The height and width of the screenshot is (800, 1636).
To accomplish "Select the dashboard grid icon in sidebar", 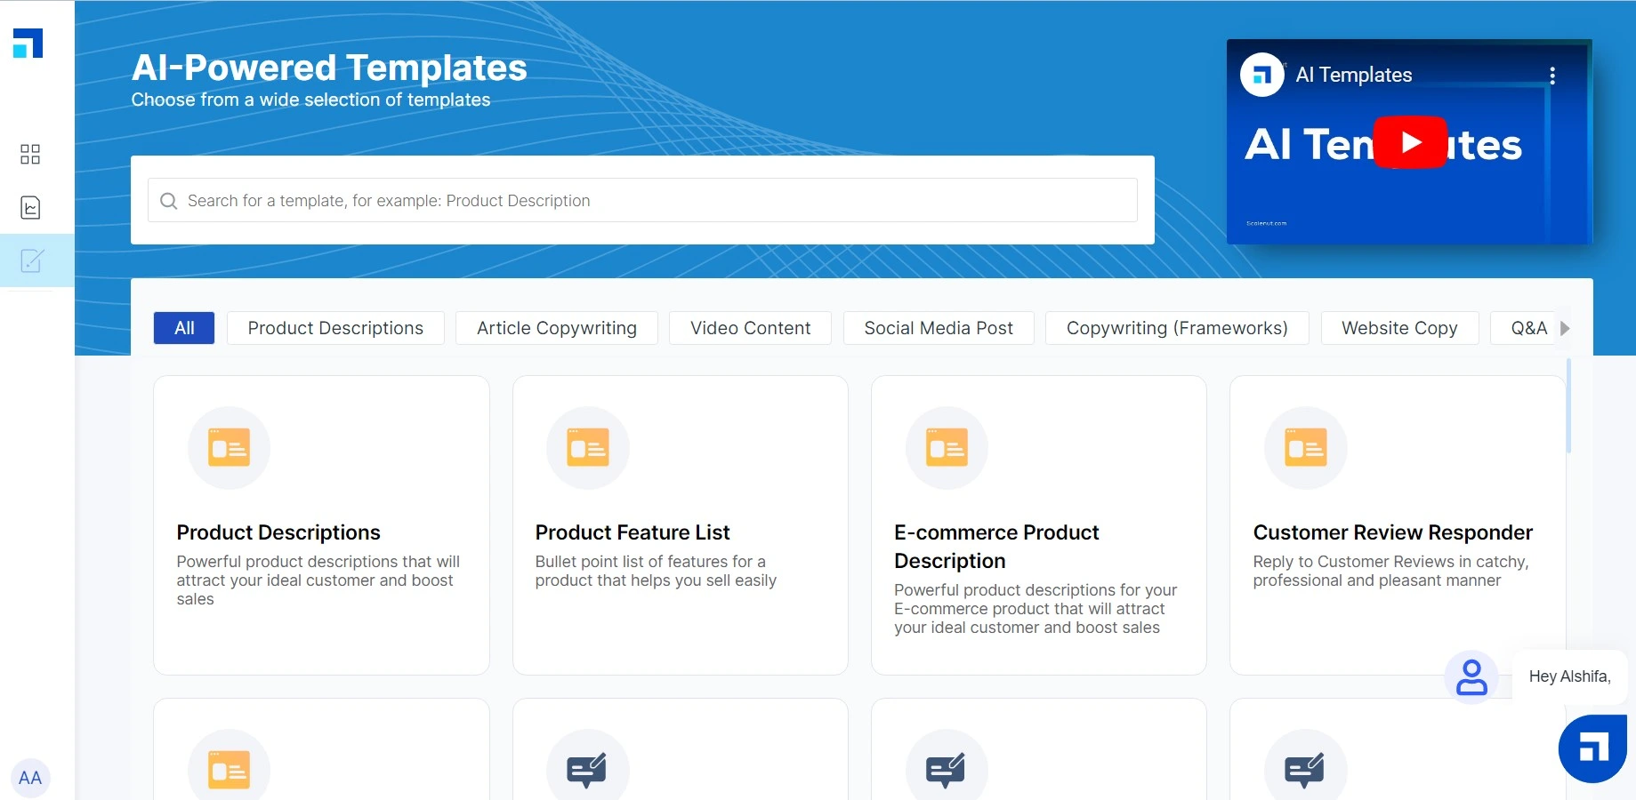I will coord(29,154).
